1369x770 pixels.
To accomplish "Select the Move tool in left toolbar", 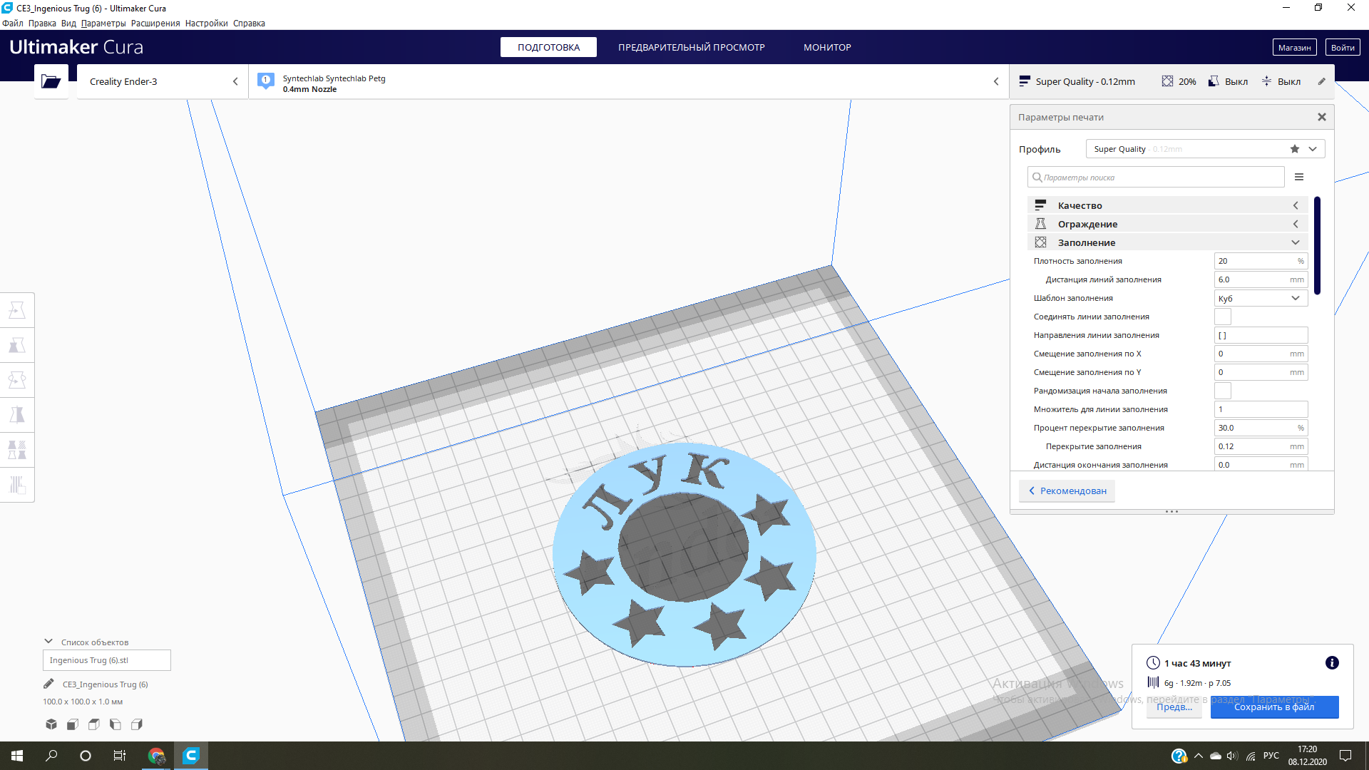I will click(17, 310).
